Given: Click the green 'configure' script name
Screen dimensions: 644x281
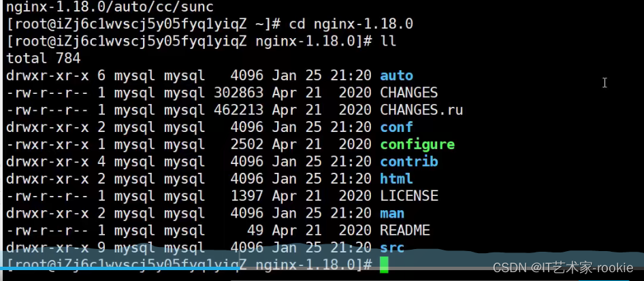Looking at the screenshot, I should click(x=417, y=144).
